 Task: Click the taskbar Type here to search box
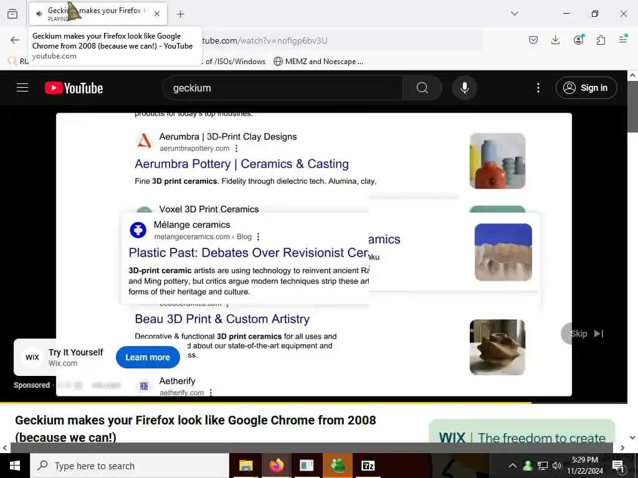pyautogui.click(x=130, y=466)
